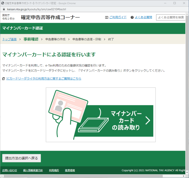This screenshot has width=189, height=178.
Task: Click the right chevron on card read button
Action: pos(148,120)
